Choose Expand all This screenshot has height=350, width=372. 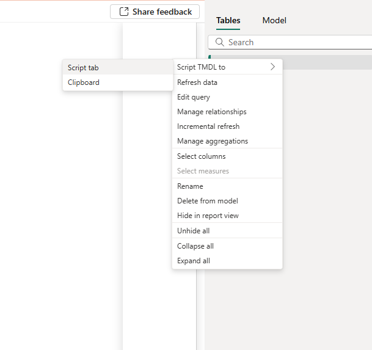click(x=227, y=261)
